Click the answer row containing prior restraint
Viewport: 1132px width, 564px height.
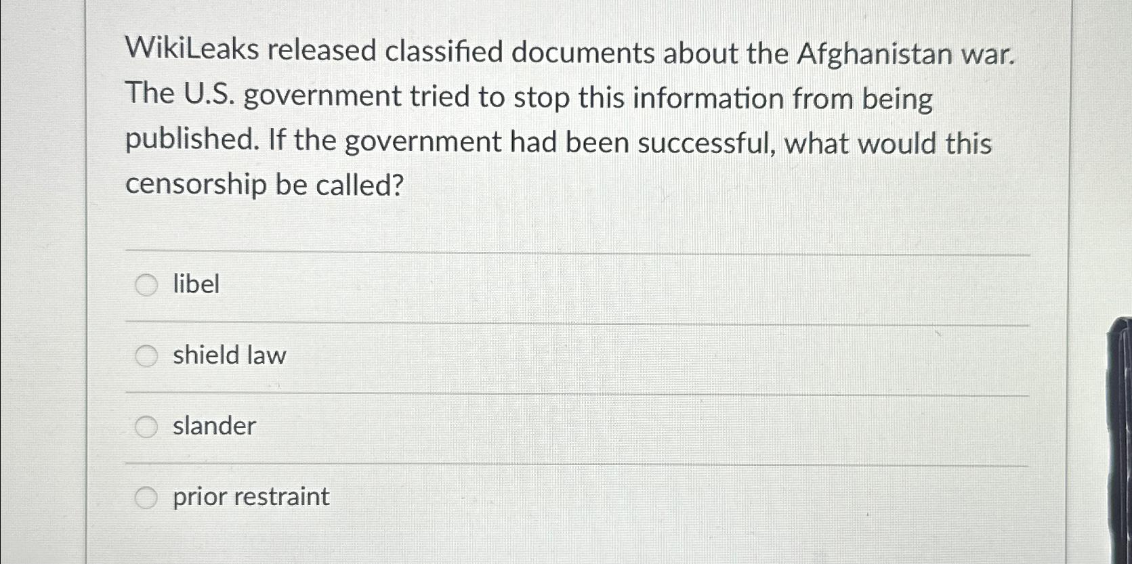(x=474, y=497)
